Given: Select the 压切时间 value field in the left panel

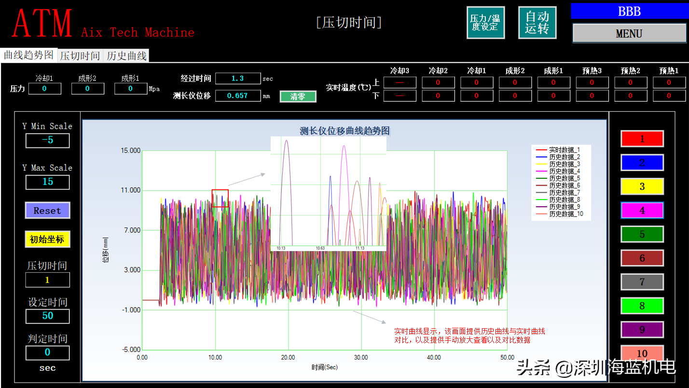Looking at the screenshot, I should click(x=47, y=280).
